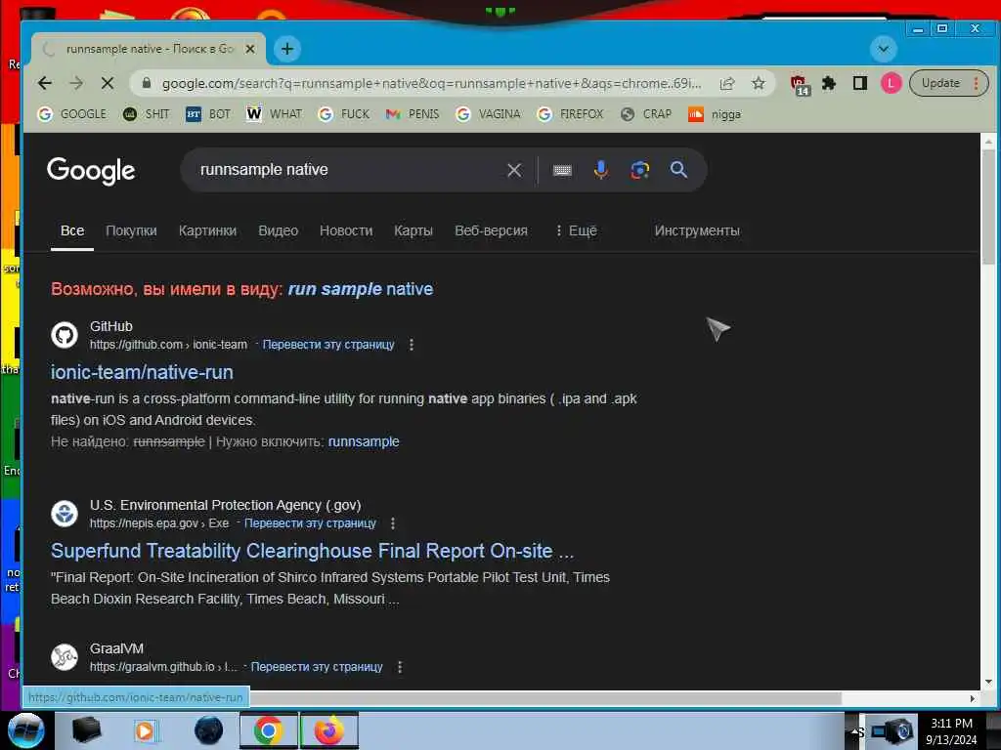Open a new tab with the plus button
Screen dimensions: 1001x750
click(x=287, y=49)
